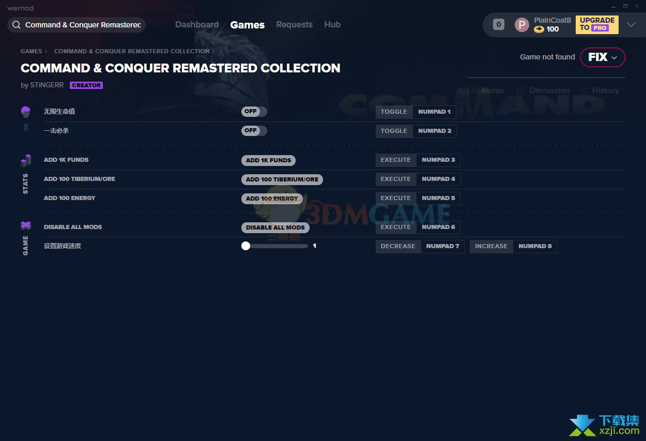Click the game speed slider handle

[x=246, y=246]
